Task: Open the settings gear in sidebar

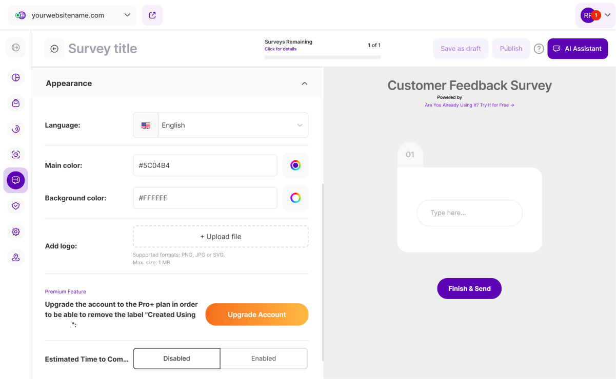Action: point(16,231)
